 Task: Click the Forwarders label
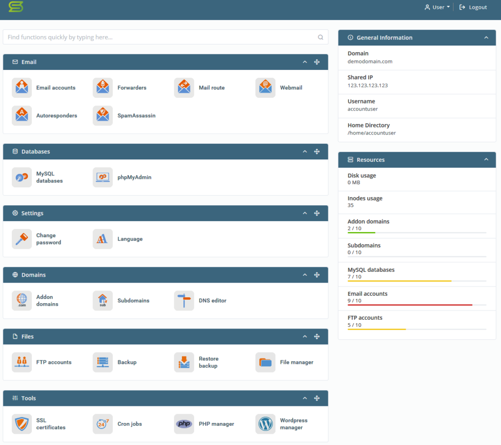[x=132, y=88]
